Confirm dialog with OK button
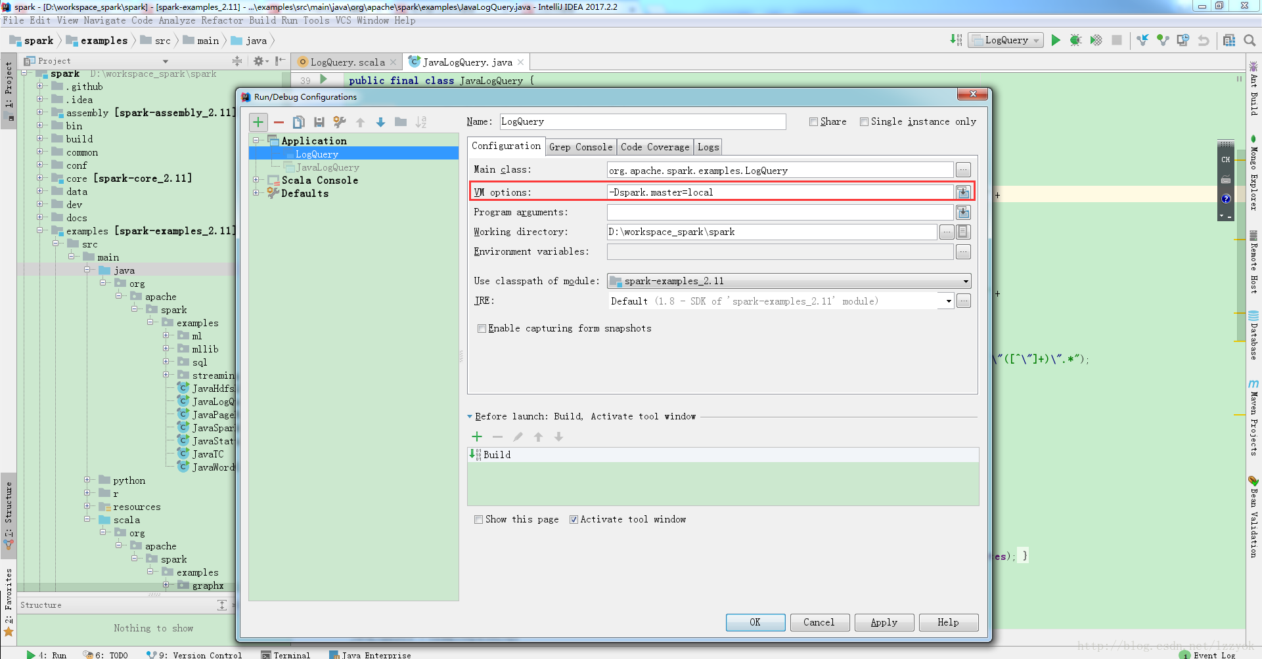The image size is (1262, 659). 755,622
